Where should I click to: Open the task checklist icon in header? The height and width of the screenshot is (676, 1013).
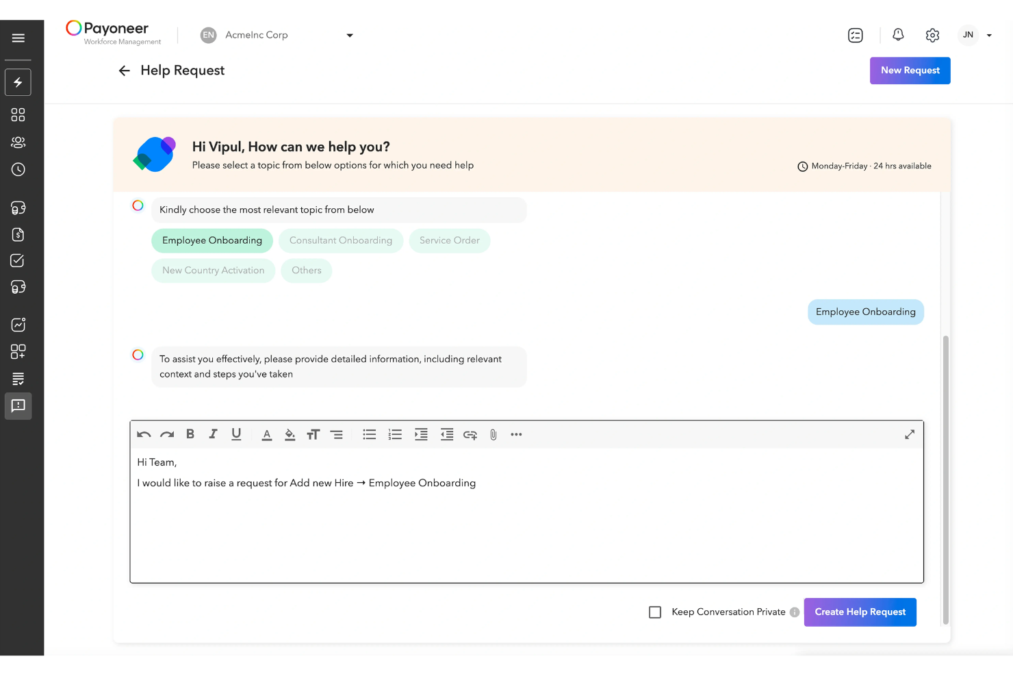coord(856,35)
